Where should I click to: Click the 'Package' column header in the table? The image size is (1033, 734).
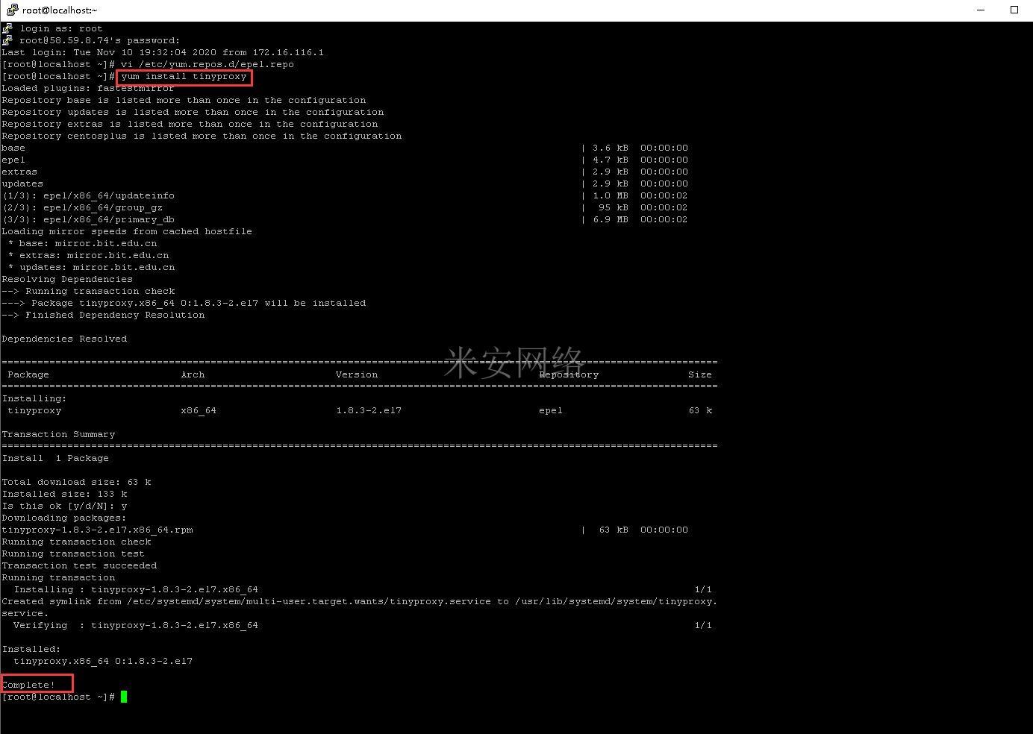[x=28, y=374]
